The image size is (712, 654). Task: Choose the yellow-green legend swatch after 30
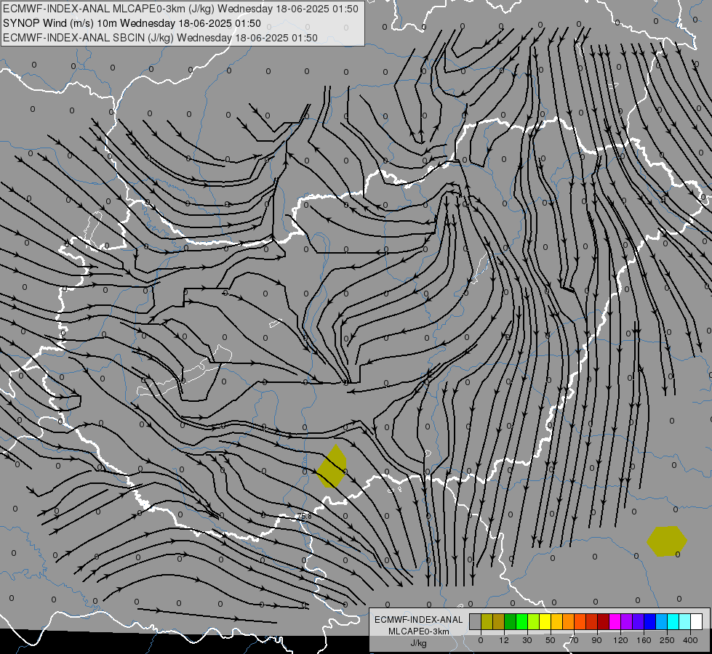tap(534, 622)
